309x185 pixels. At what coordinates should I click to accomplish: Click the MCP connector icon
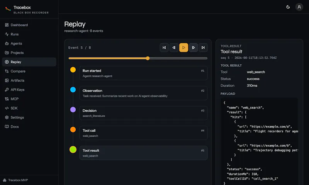[7, 99]
